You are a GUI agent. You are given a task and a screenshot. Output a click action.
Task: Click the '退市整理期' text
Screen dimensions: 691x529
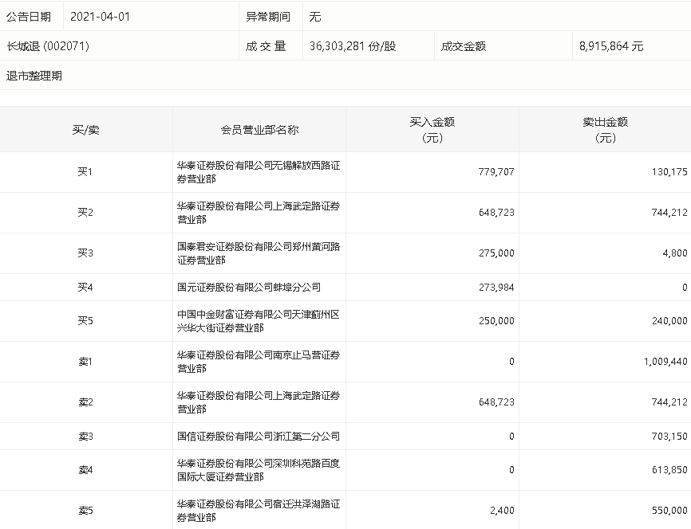(34, 76)
